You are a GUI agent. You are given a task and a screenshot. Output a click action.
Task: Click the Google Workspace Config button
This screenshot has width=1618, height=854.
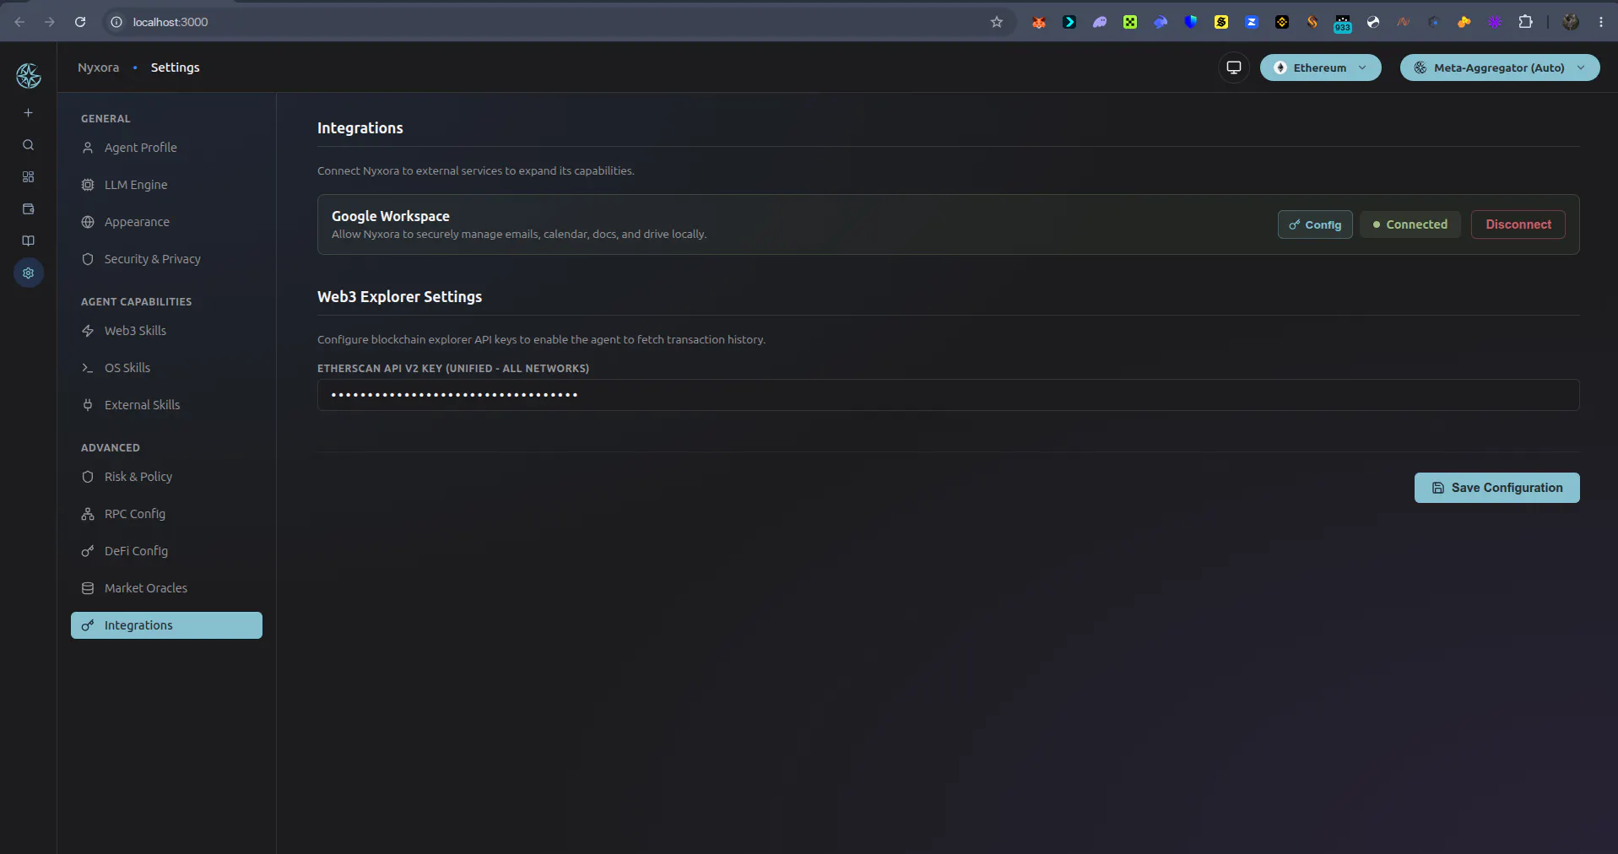coord(1315,224)
